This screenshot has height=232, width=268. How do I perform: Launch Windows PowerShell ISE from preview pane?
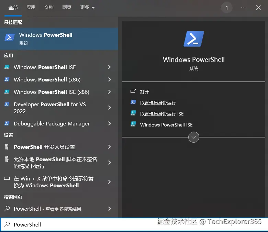pos(166,125)
